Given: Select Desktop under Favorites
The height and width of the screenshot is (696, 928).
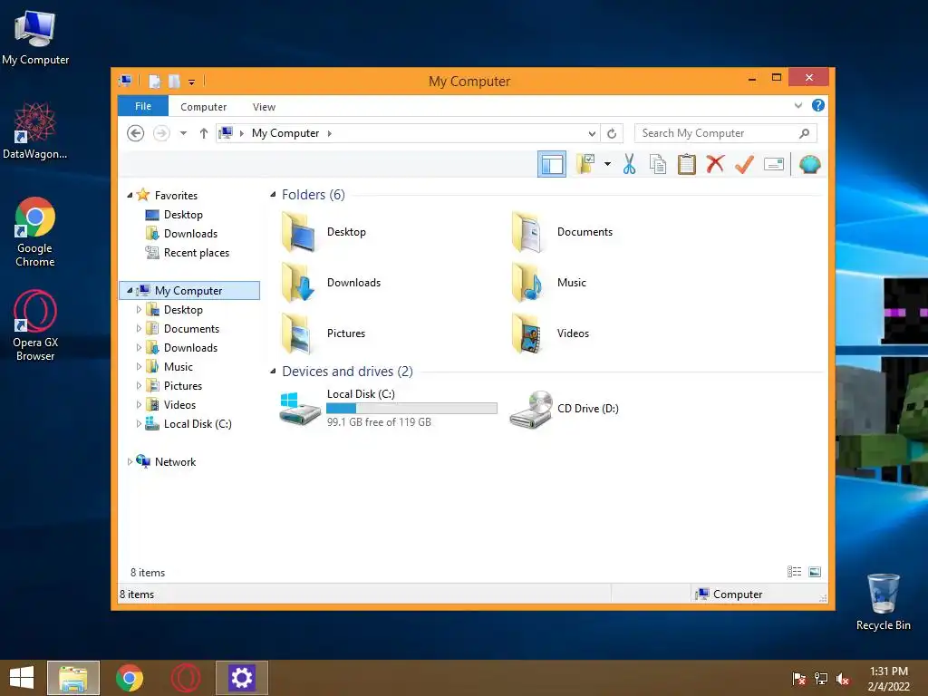Looking at the screenshot, I should point(183,214).
